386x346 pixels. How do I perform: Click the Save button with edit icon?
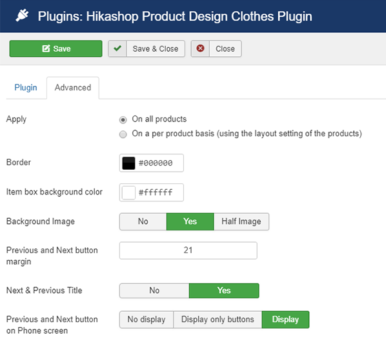pos(56,48)
